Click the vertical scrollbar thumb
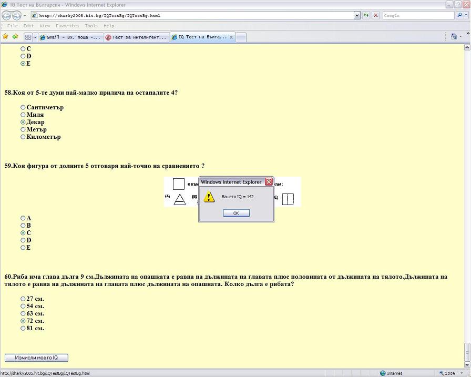Image resolution: width=471 pixels, height=377 pixels. tap(467, 352)
